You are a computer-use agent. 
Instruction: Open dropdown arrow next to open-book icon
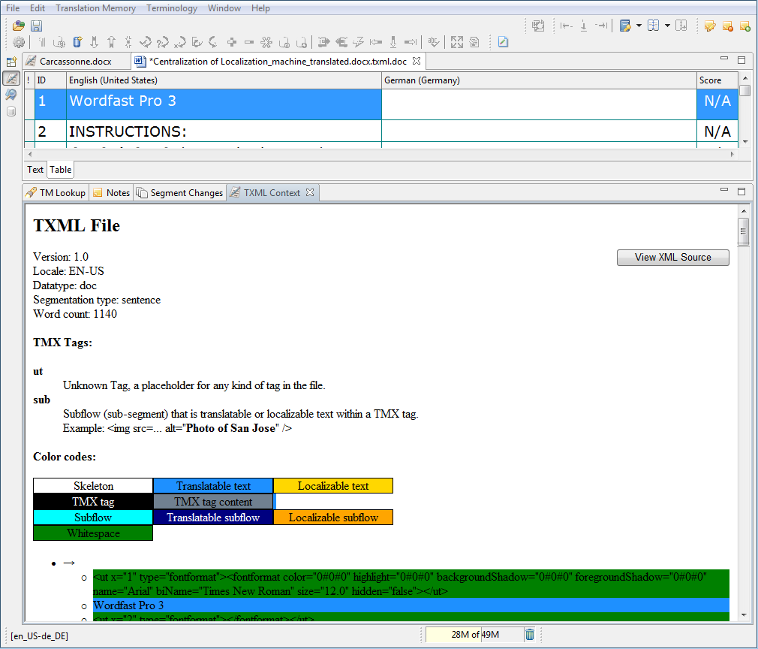666,26
